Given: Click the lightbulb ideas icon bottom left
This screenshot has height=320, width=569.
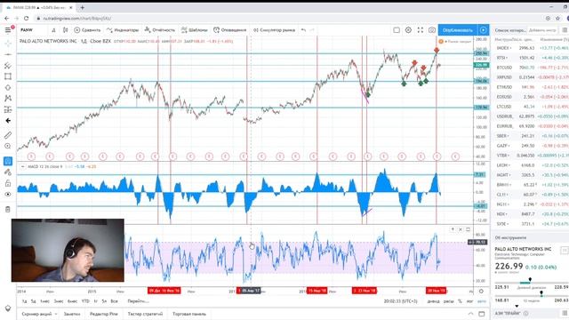Looking at the screenshot, I should [8, 308].
